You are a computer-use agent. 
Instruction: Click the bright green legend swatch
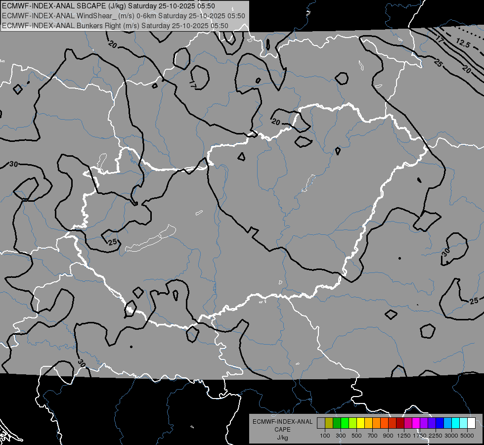click(345, 423)
